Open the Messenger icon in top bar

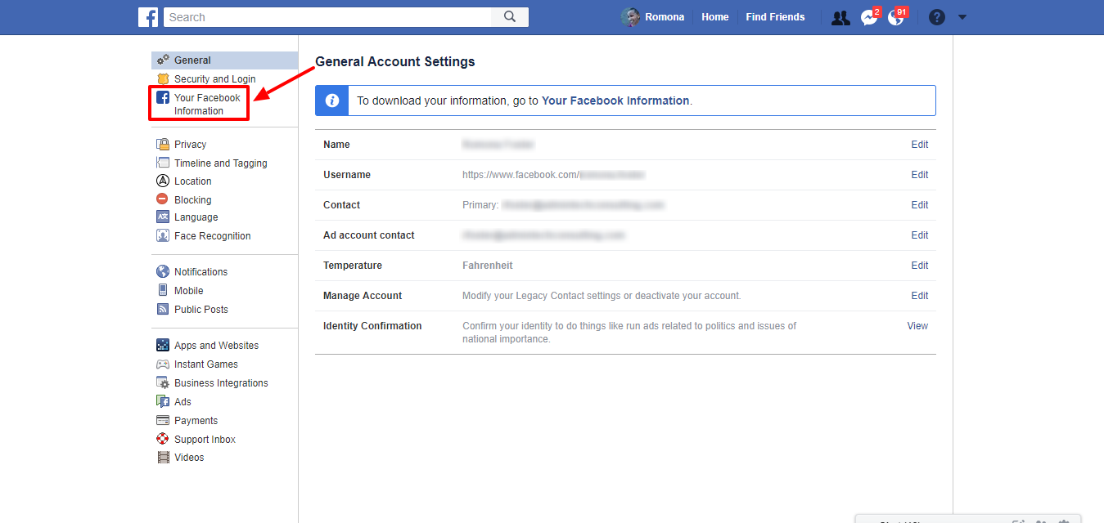[868, 17]
